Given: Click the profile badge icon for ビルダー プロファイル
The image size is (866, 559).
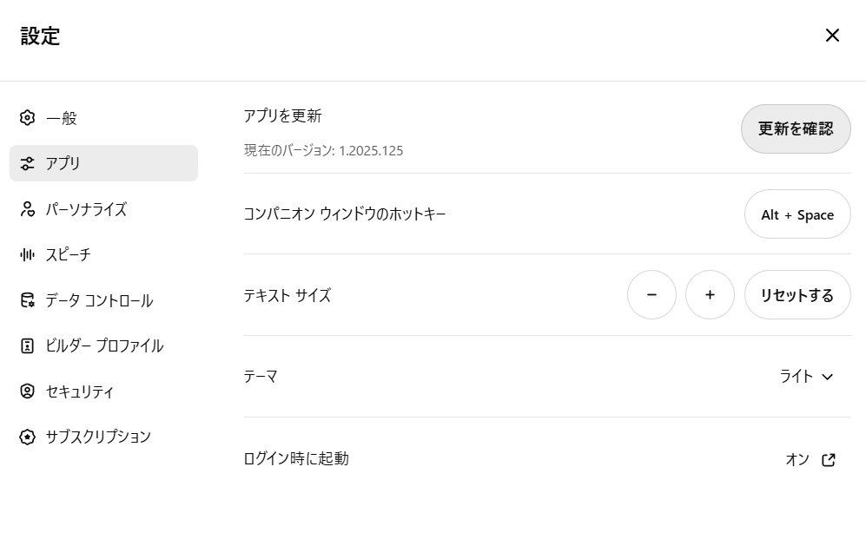Looking at the screenshot, I should [x=27, y=346].
